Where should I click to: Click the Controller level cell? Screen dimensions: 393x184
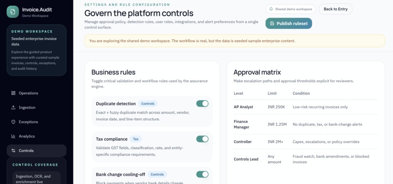click(243, 142)
